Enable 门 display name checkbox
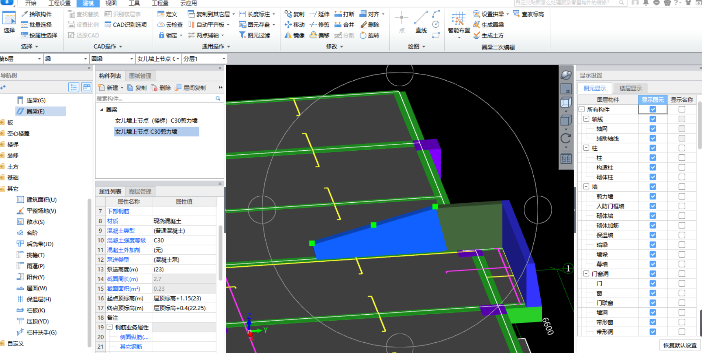The image size is (702, 353). (x=682, y=283)
